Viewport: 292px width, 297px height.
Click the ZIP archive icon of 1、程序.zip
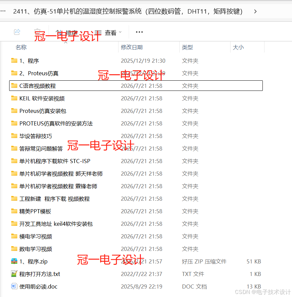[x=14, y=261]
